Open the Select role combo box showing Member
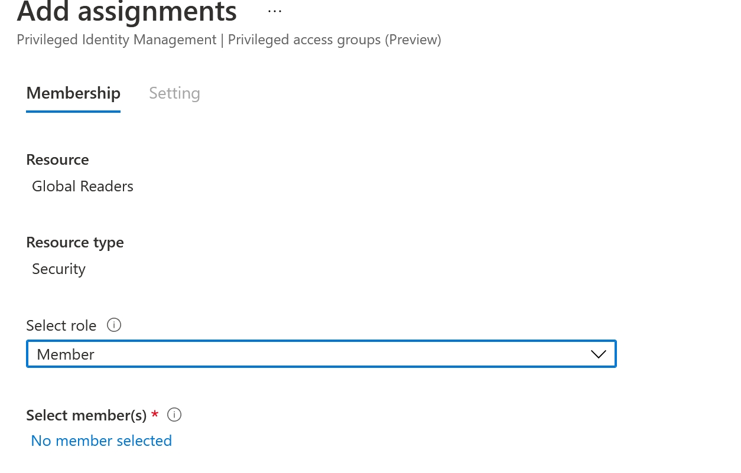Screen dimensions: 741x473 [x=321, y=354]
